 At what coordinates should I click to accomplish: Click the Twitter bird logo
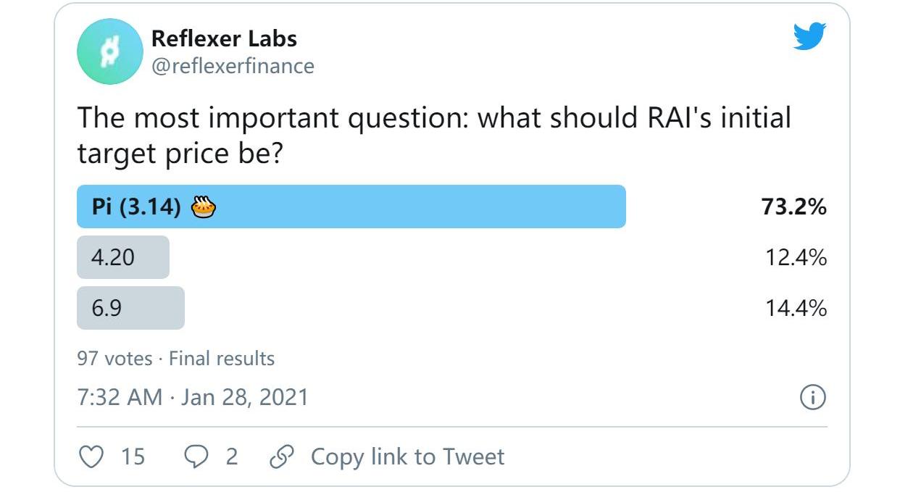[x=809, y=36]
